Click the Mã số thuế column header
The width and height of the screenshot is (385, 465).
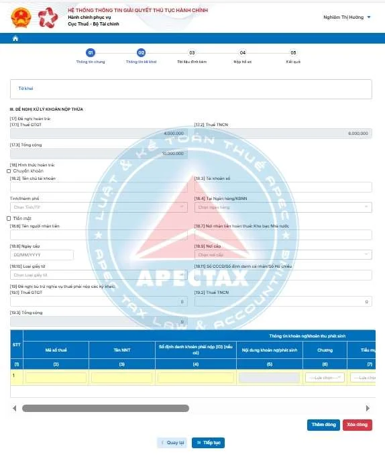click(x=56, y=350)
